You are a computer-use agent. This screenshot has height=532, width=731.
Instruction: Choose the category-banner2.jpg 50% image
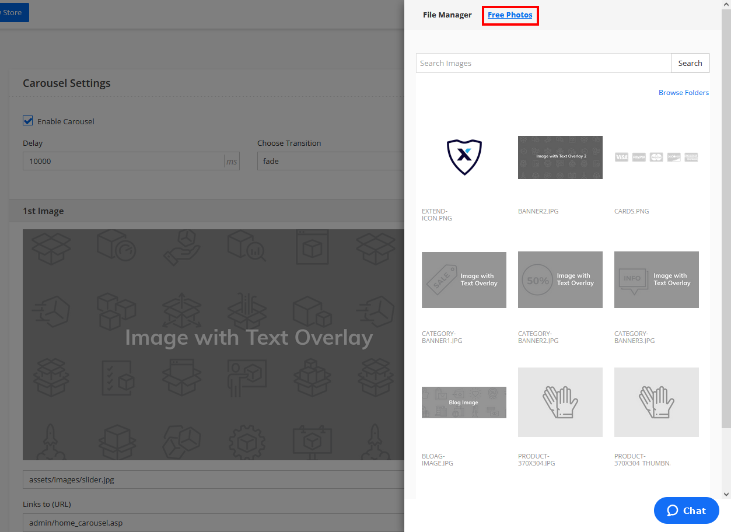(560, 280)
